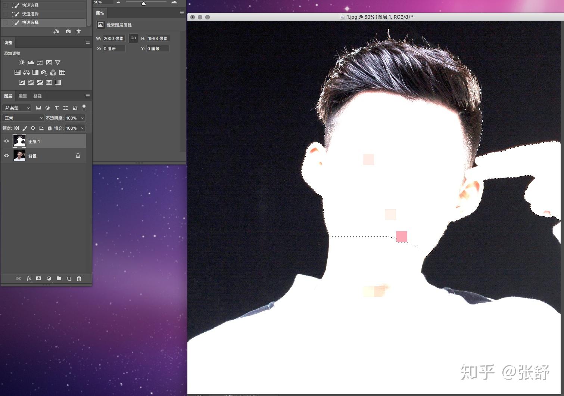
Task: Hide 图层 1 layer visibility eye
Action: tap(6, 141)
